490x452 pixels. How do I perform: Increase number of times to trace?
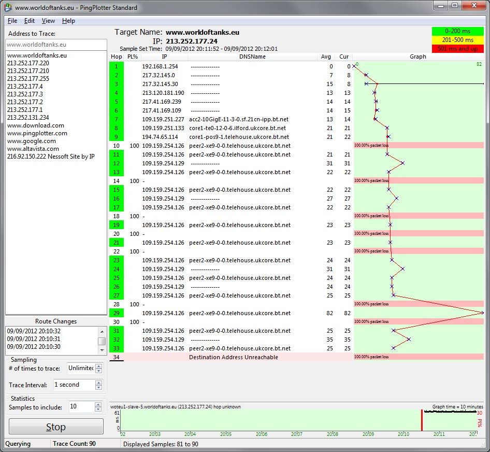click(x=99, y=366)
